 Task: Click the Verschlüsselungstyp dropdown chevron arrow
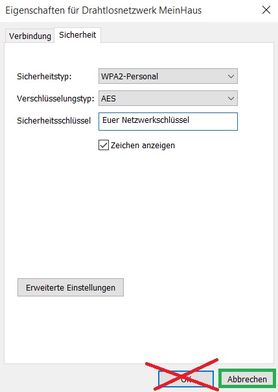231,98
